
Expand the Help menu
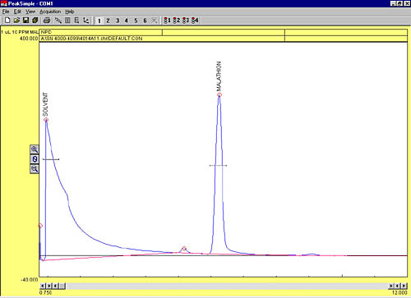click(70, 11)
